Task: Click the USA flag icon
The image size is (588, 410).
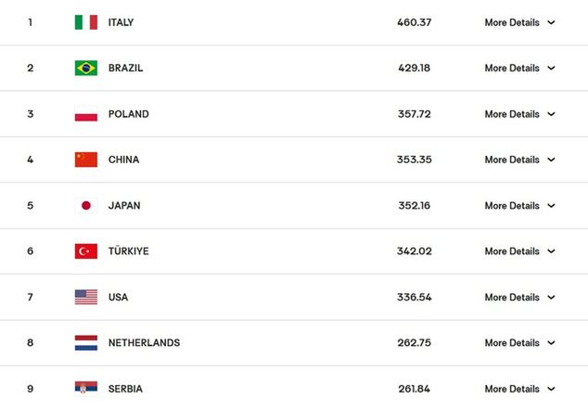Action: 86,297
